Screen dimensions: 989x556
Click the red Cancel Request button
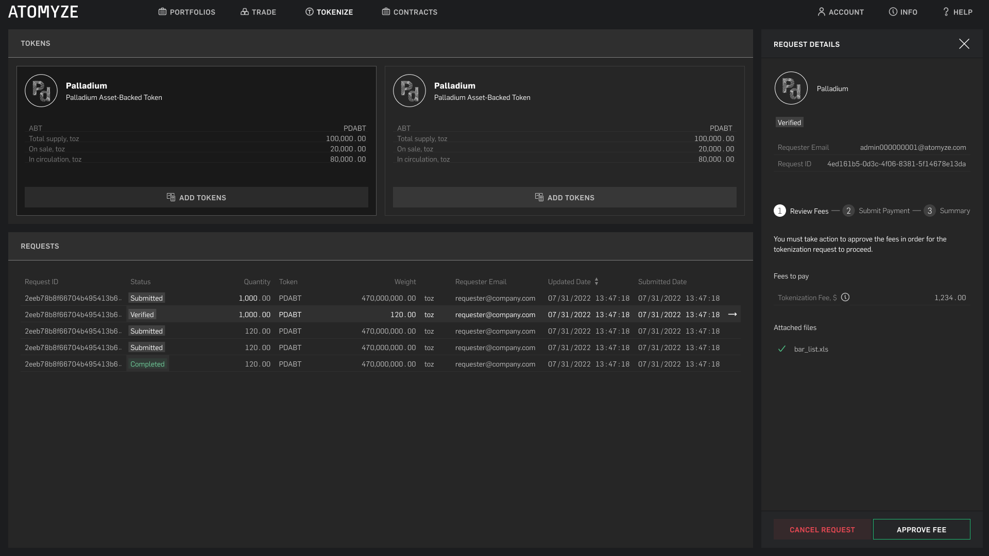pos(822,530)
